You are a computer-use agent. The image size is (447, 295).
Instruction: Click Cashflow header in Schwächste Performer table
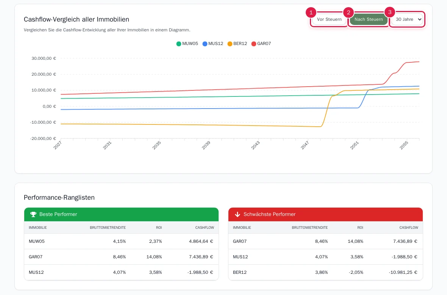coord(408,228)
